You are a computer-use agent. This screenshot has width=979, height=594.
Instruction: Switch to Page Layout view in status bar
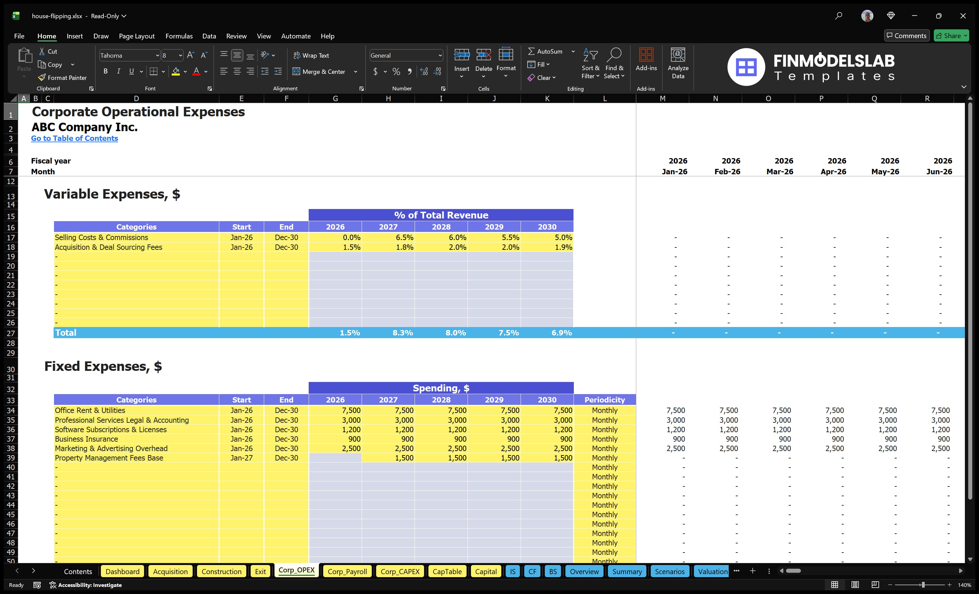coord(855,585)
